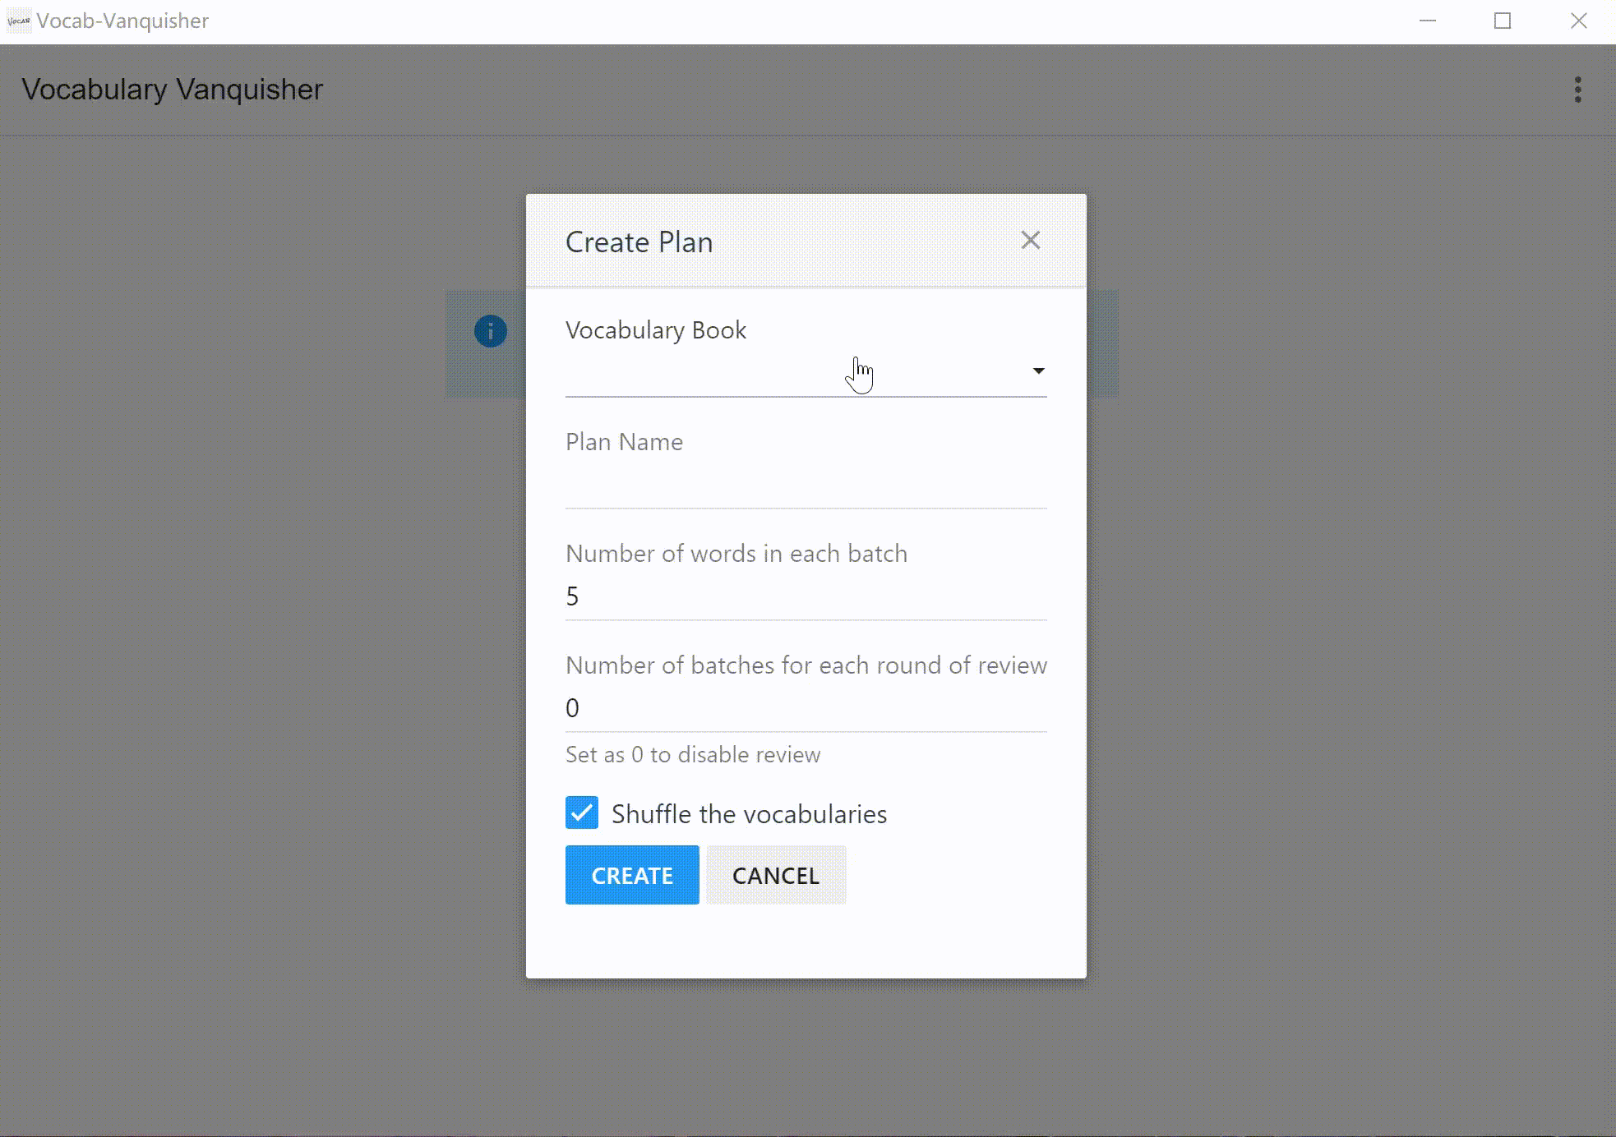Click the 'Set as 0 to disable review' hint
The image size is (1616, 1137).
click(693, 755)
